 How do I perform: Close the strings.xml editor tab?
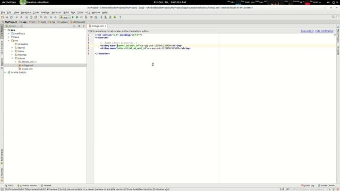[x=105, y=26]
